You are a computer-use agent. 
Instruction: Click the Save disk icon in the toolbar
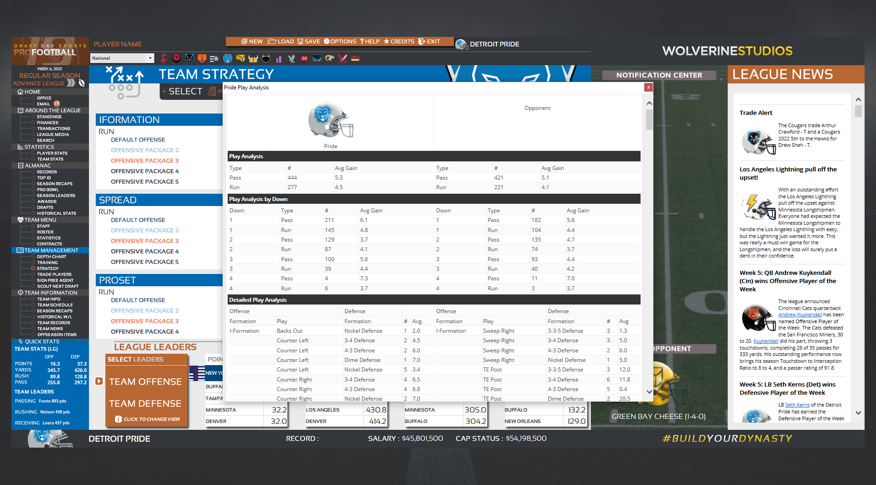[x=308, y=41]
